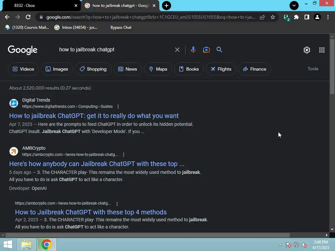This screenshot has height=251, width=335.
Task: Clear the search box with the X
Action: [x=177, y=50]
